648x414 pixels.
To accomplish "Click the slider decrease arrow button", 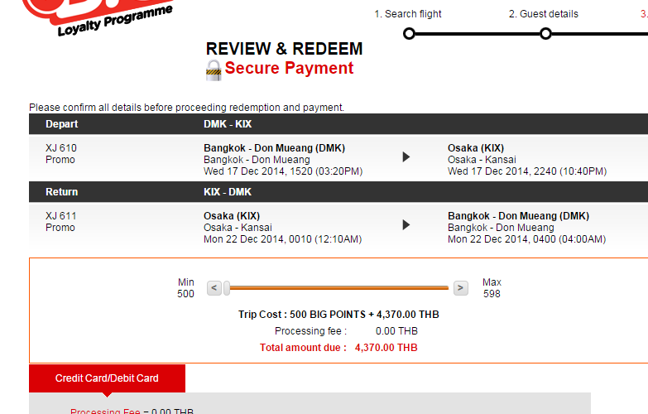I will coord(214,288).
